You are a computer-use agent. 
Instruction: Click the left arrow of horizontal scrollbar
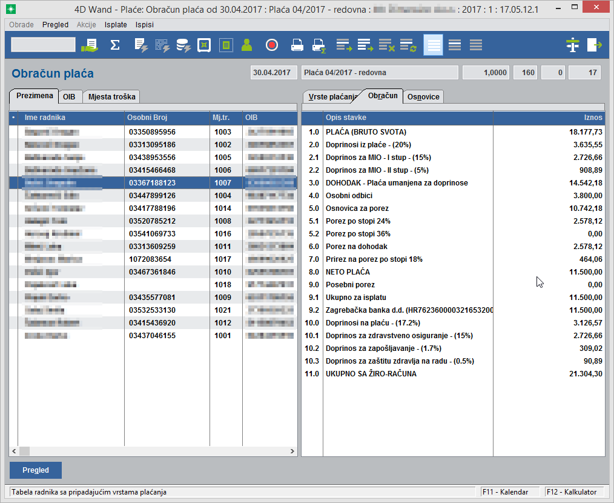coord(14,451)
